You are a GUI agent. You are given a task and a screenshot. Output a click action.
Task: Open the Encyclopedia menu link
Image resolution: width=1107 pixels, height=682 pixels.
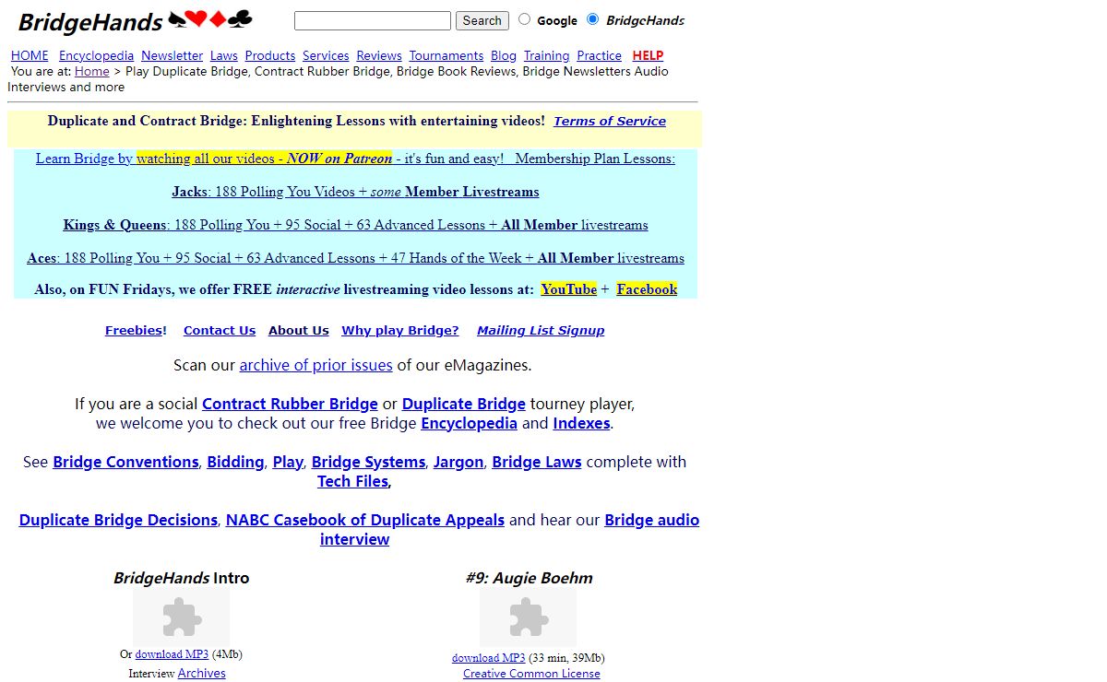click(x=96, y=55)
